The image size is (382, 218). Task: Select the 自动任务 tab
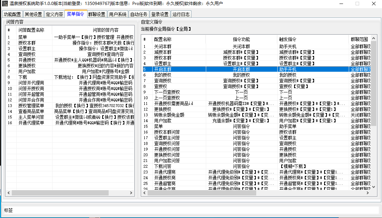point(139,14)
